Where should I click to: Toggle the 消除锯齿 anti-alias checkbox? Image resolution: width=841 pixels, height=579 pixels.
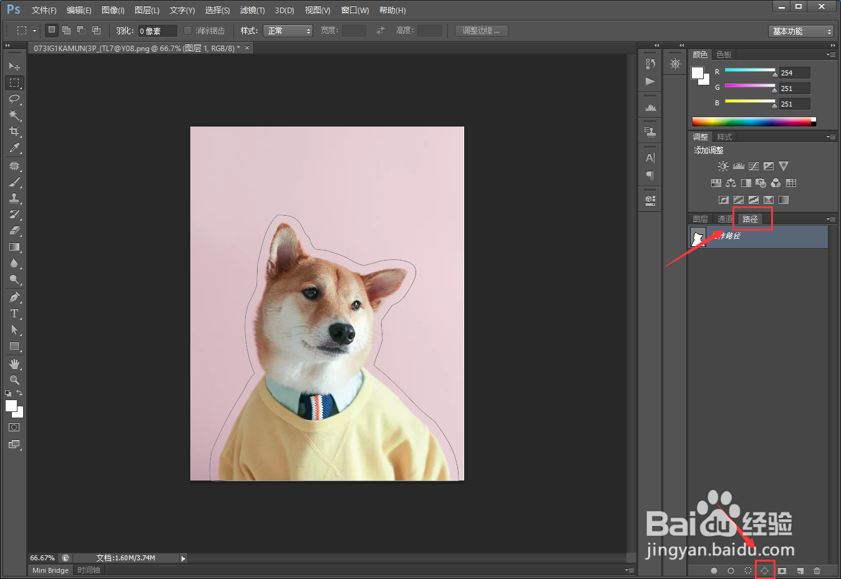188,31
